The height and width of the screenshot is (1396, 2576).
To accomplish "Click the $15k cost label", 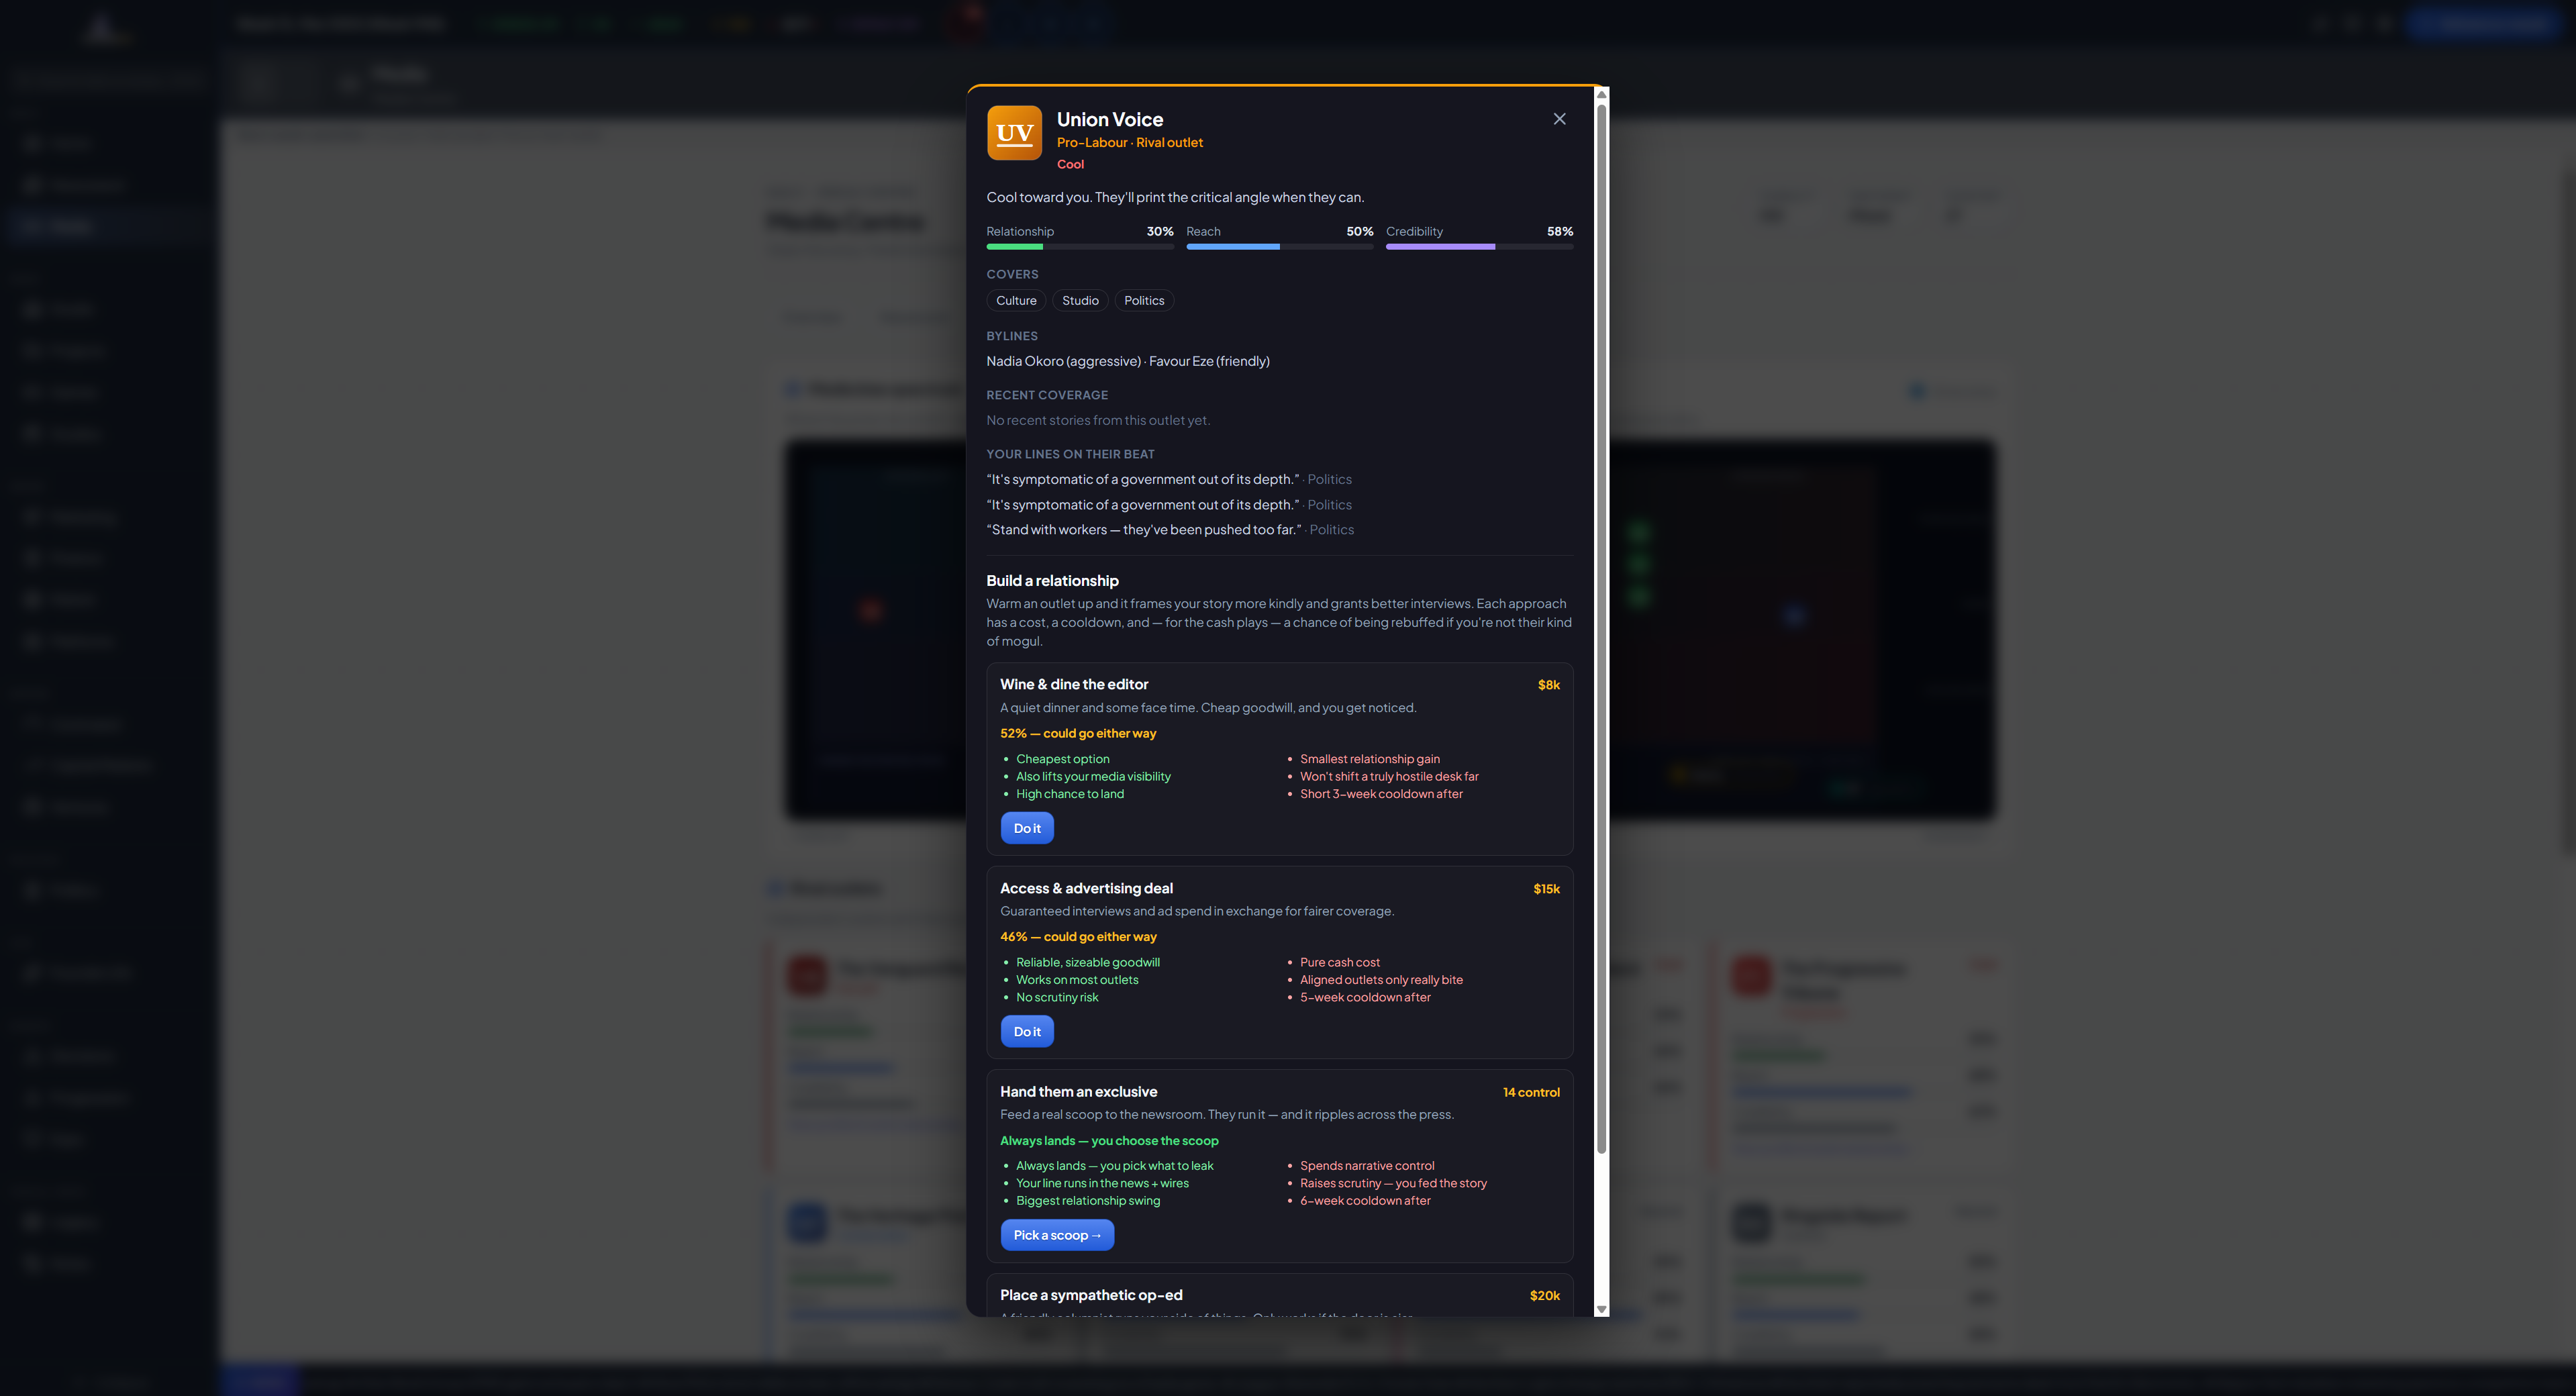I will [x=1546, y=889].
